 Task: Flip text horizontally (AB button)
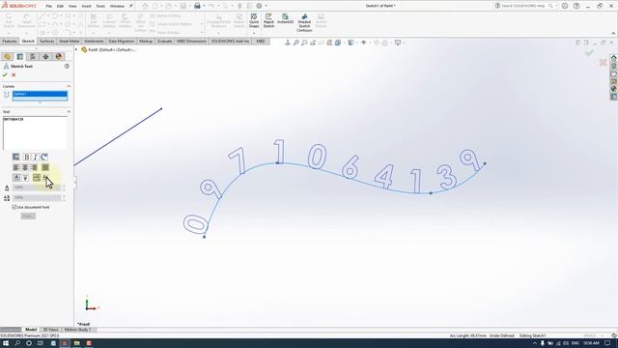point(37,178)
